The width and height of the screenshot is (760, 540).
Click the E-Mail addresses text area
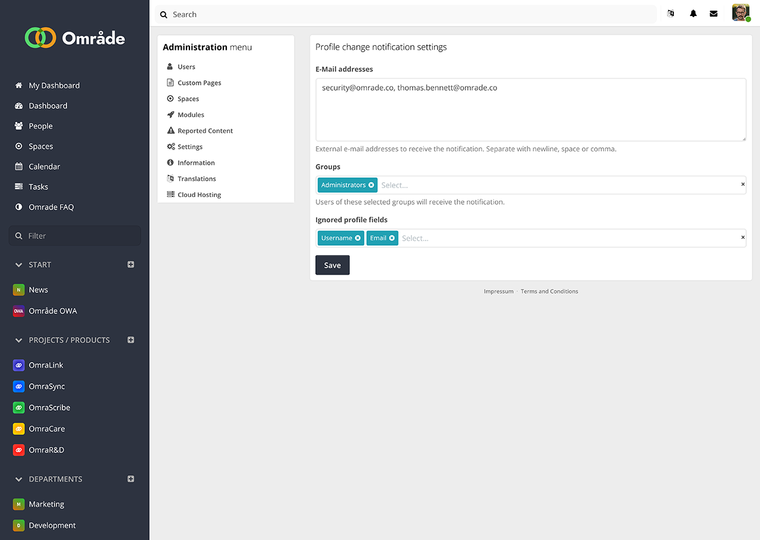coord(530,110)
